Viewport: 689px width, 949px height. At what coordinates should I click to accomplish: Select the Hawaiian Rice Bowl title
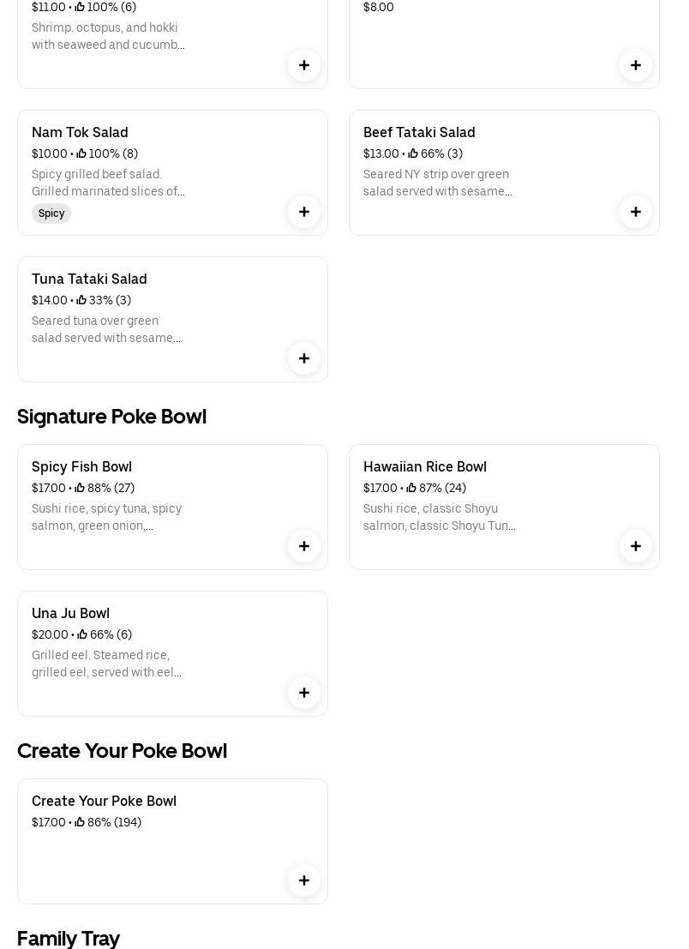coord(425,466)
